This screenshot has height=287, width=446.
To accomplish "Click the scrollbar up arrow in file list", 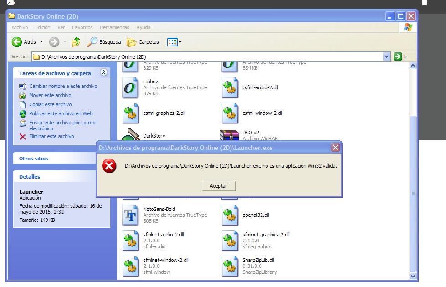I will 413,66.
